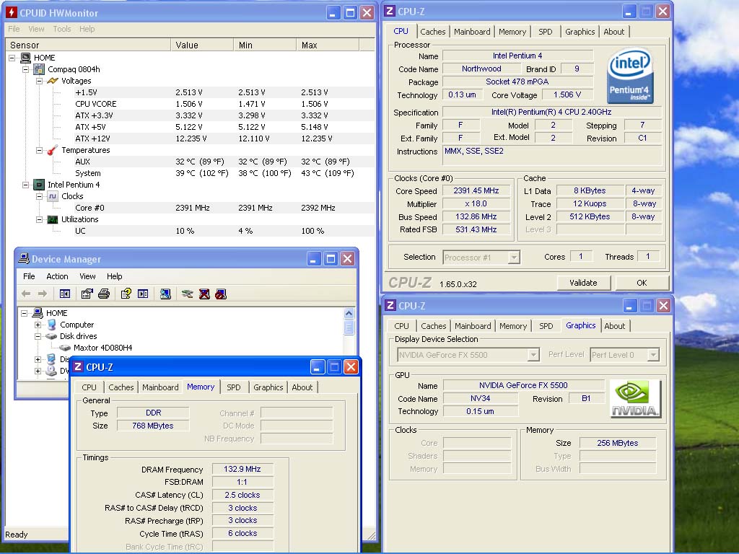The width and height of the screenshot is (739, 554).
Task: Select Maxtor 4D080H4 in Device Manager
Action: pyautogui.click(x=102, y=348)
